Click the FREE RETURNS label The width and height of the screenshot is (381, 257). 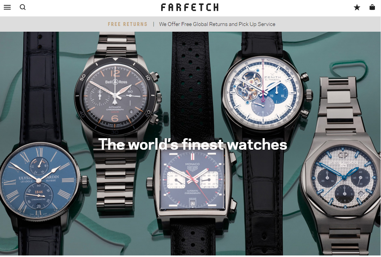click(x=128, y=24)
